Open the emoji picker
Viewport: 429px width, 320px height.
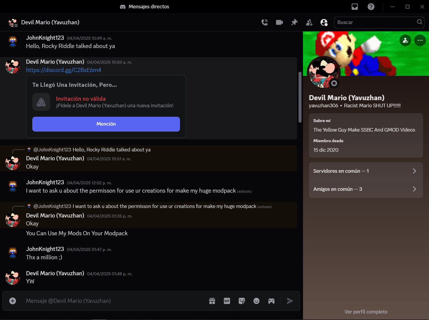256,301
